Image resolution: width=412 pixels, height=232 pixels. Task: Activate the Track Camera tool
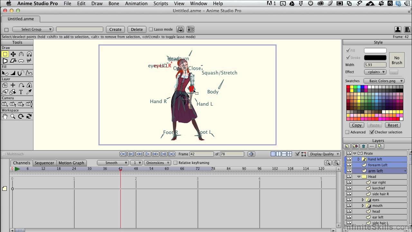5,104
